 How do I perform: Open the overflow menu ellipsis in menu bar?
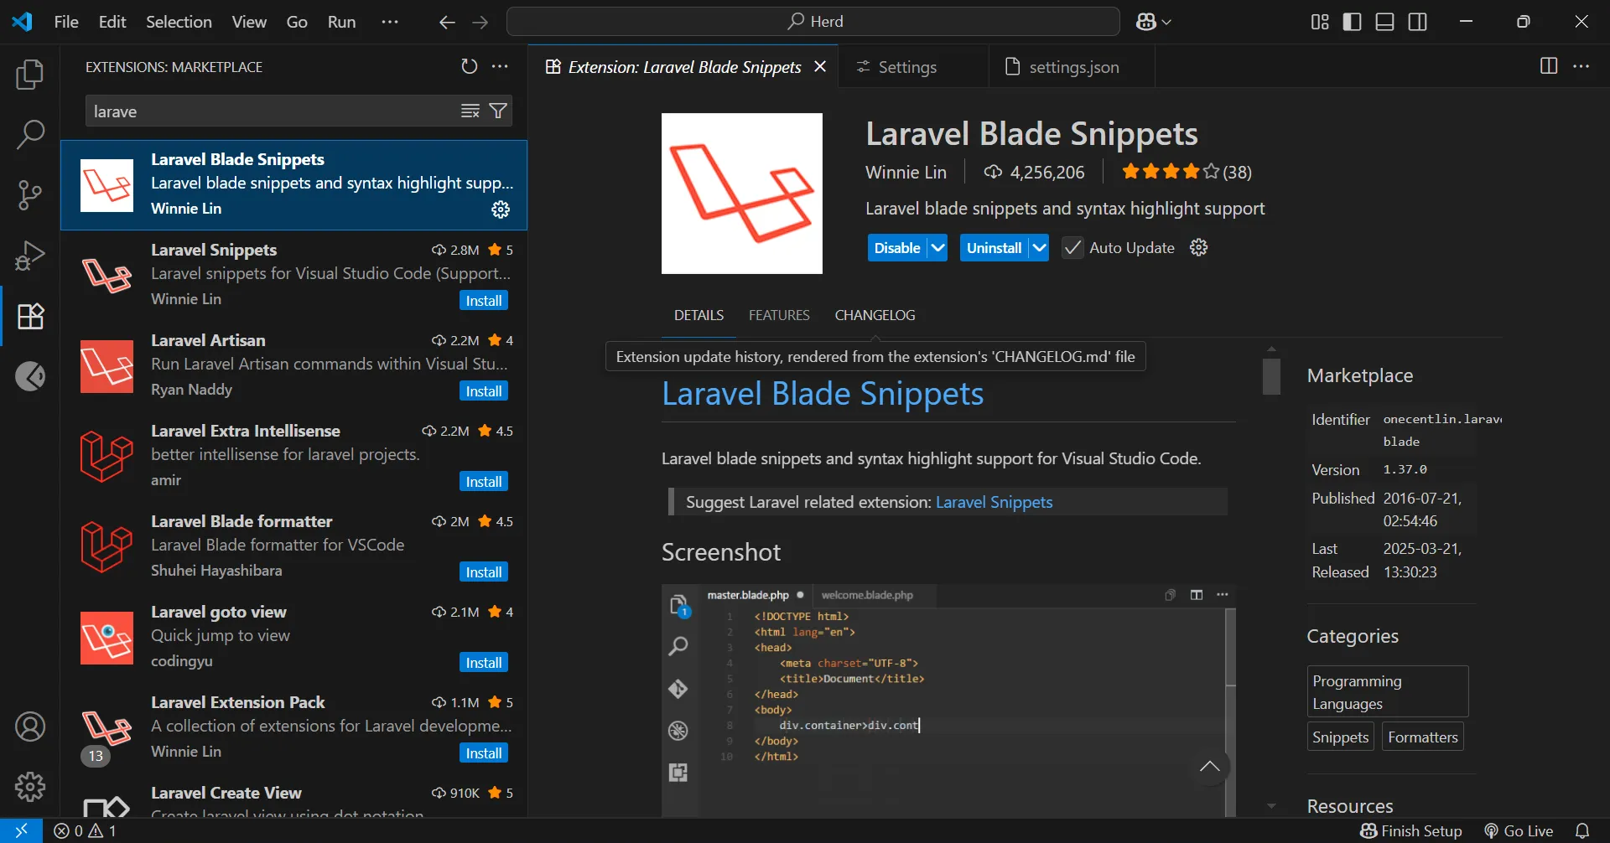[390, 22]
